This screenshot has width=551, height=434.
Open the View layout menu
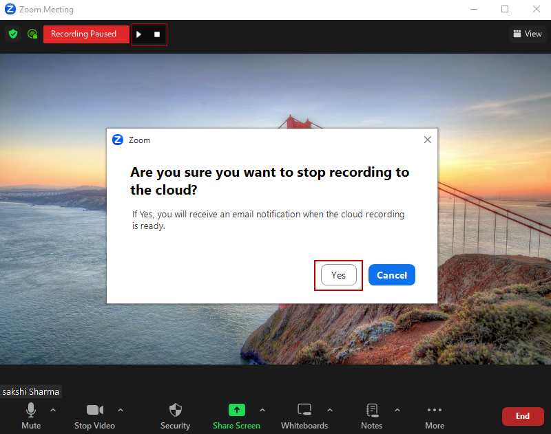click(x=528, y=34)
